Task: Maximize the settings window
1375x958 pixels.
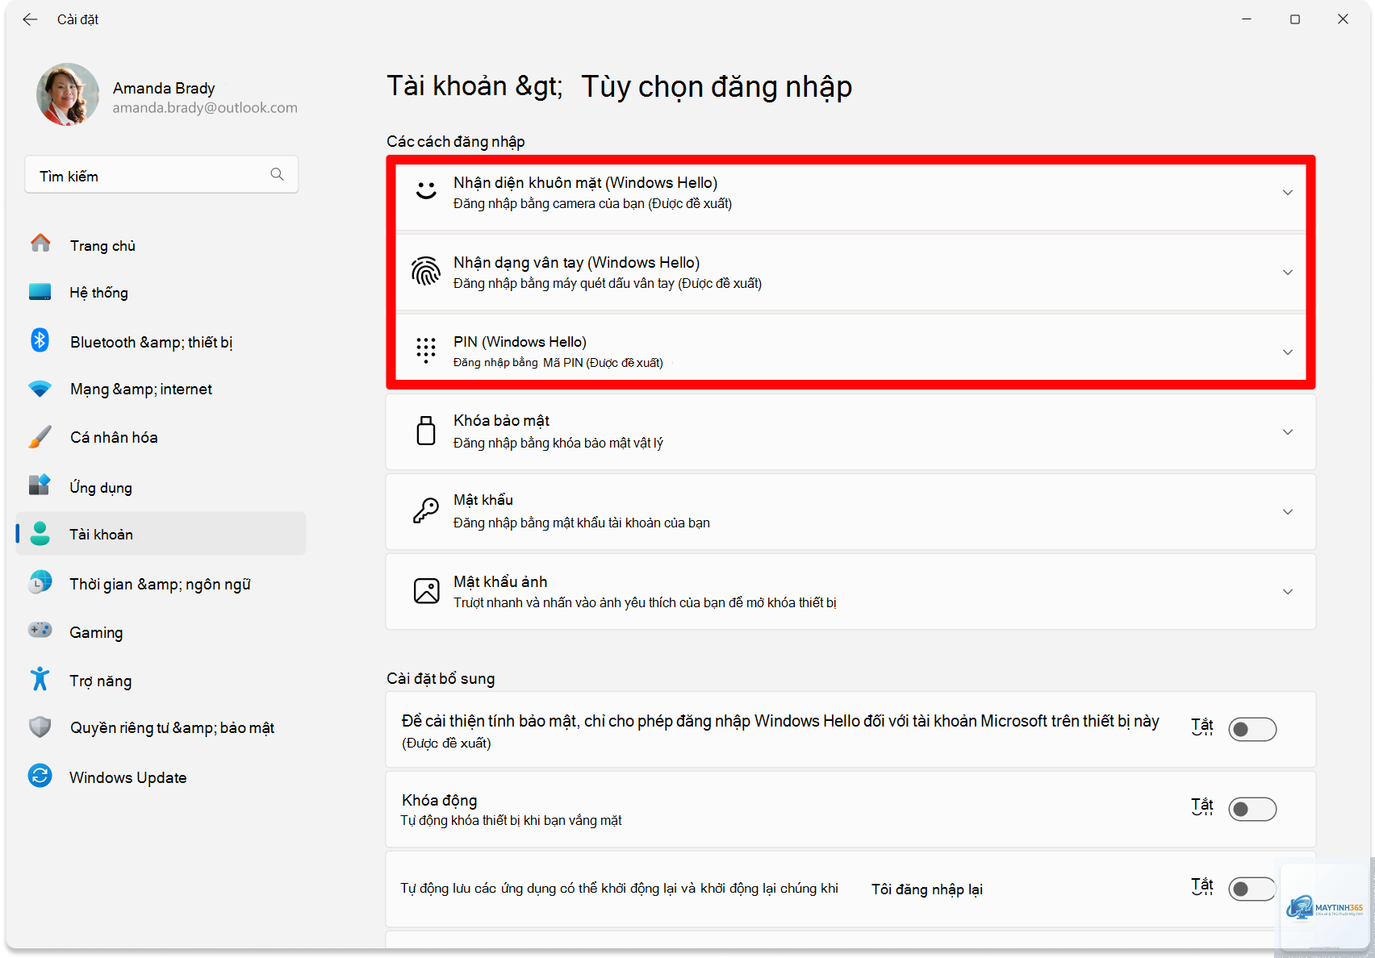Action: (x=1295, y=19)
